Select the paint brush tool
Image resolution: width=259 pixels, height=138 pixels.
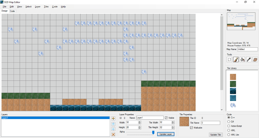tap(236, 60)
